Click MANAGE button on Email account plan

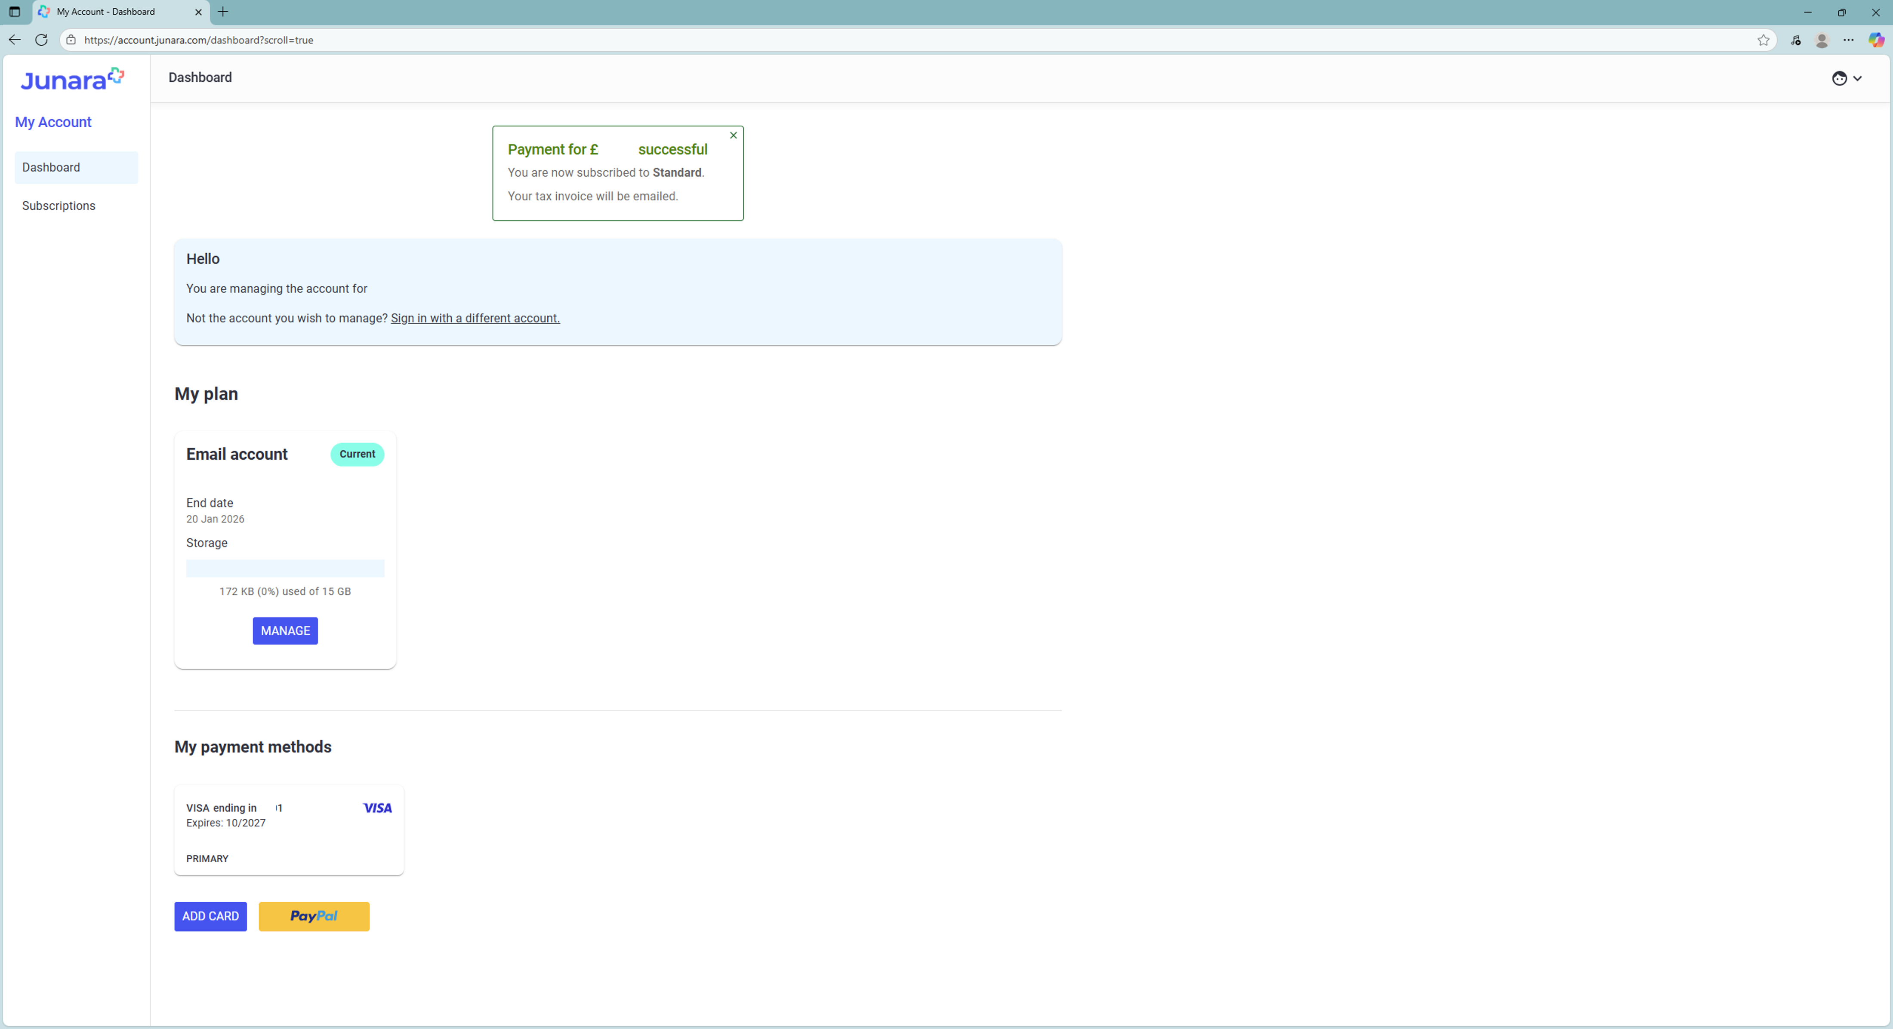coord(285,631)
